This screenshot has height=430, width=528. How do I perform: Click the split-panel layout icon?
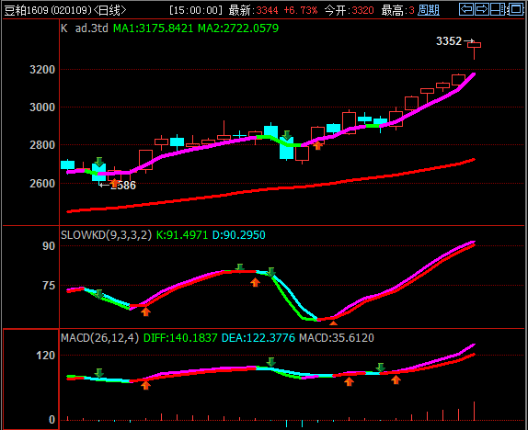pos(498,9)
